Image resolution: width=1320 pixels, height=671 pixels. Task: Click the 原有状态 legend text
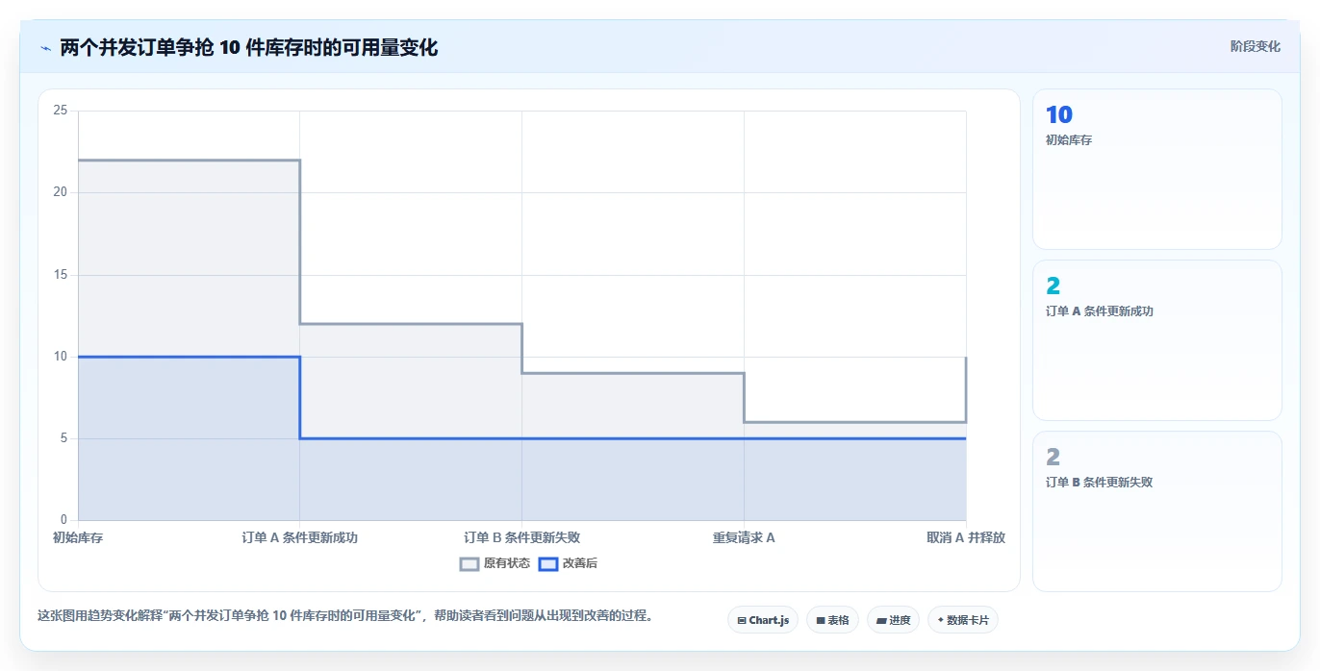click(x=507, y=563)
